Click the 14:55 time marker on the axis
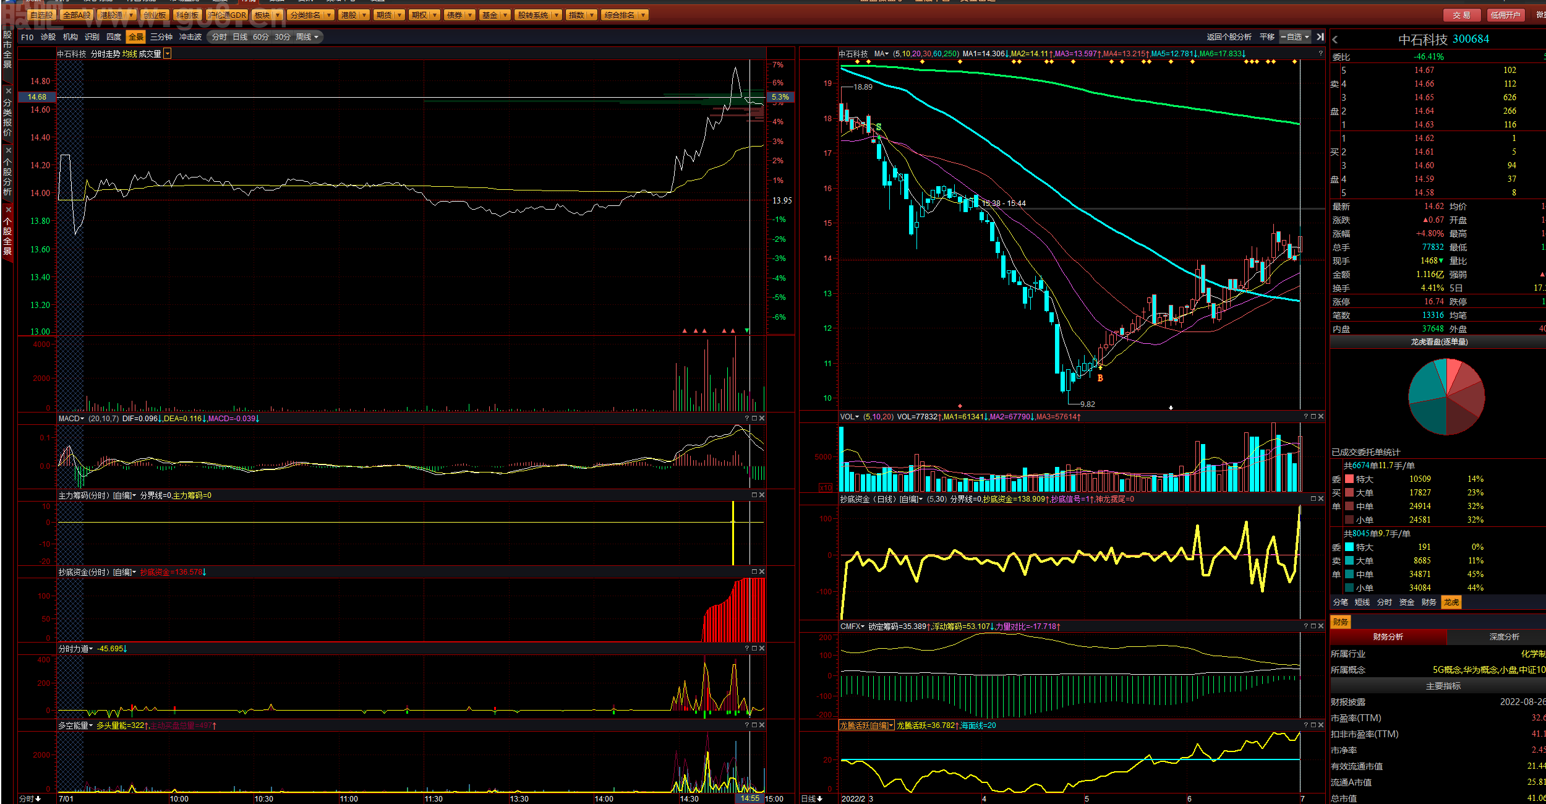 coord(750,799)
